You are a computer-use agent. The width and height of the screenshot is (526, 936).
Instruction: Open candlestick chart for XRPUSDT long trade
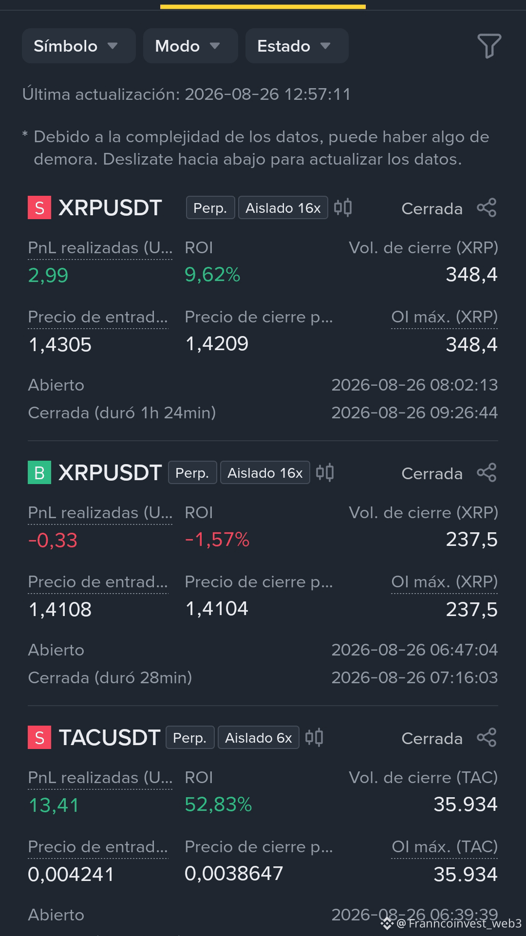pos(325,473)
